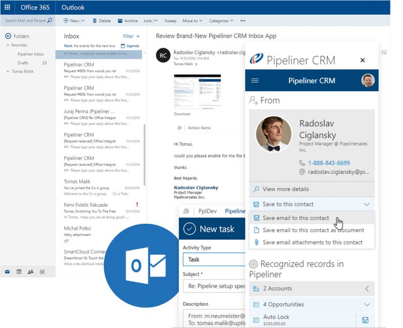Switch to Calendar view at bottom

(x=19, y=272)
